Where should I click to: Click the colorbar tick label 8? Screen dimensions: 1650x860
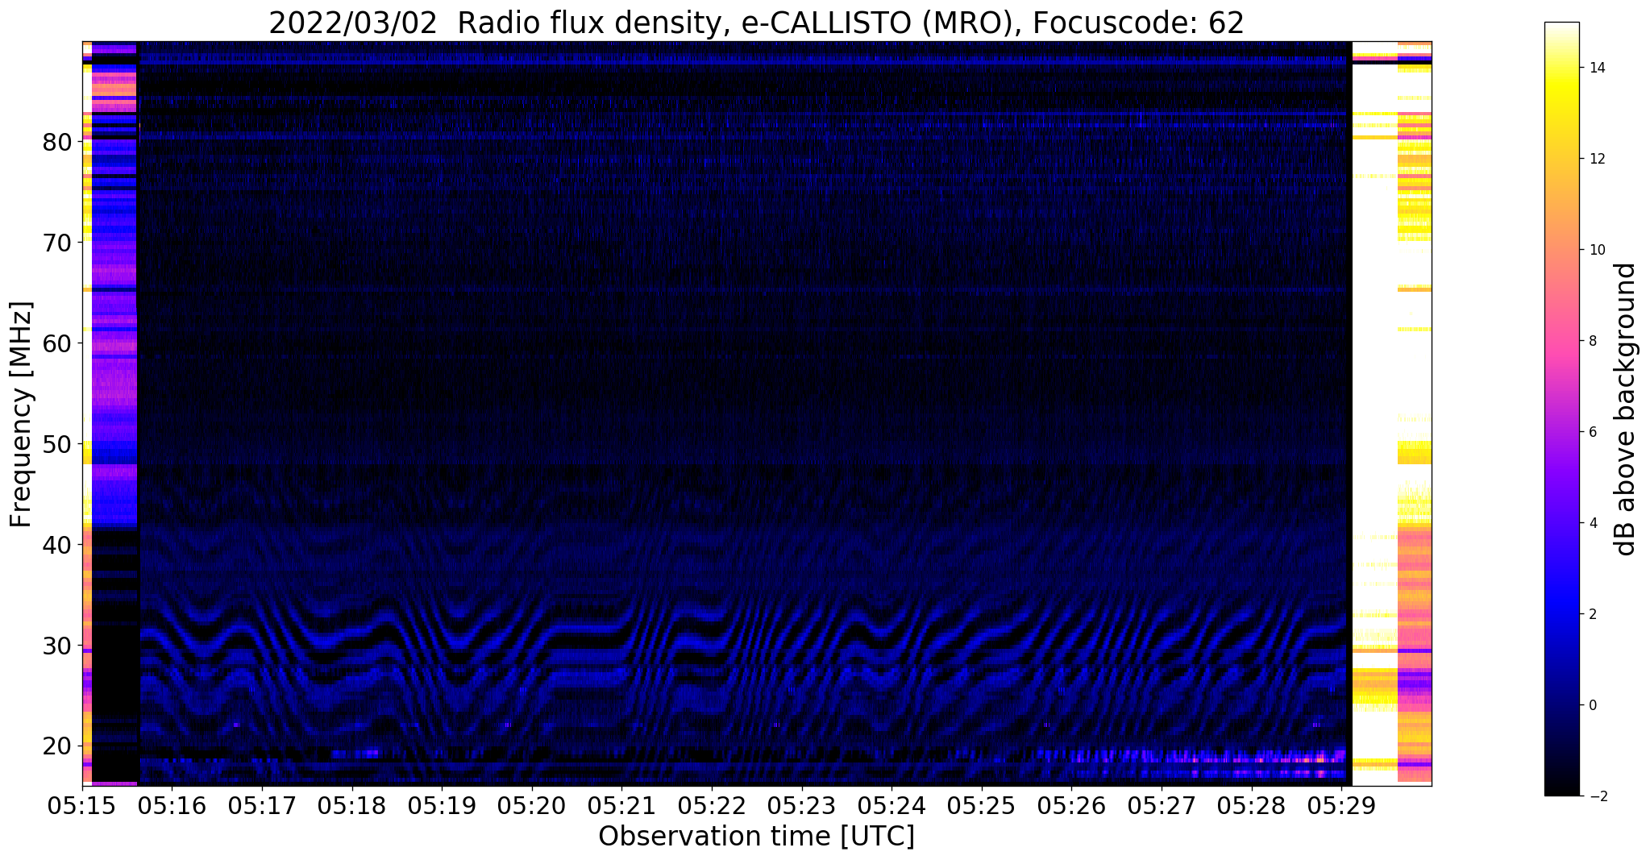(1592, 341)
